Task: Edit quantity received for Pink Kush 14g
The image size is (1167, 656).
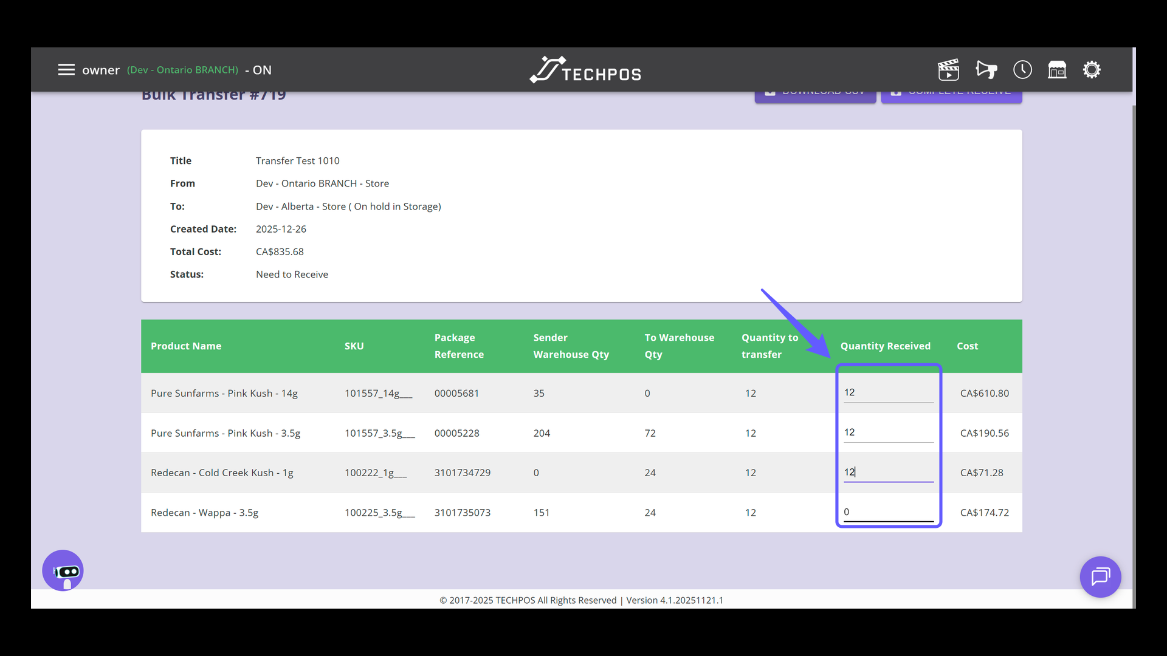Action: [x=887, y=393]
